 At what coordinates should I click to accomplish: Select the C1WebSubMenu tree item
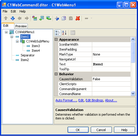[x=38, y=41]
